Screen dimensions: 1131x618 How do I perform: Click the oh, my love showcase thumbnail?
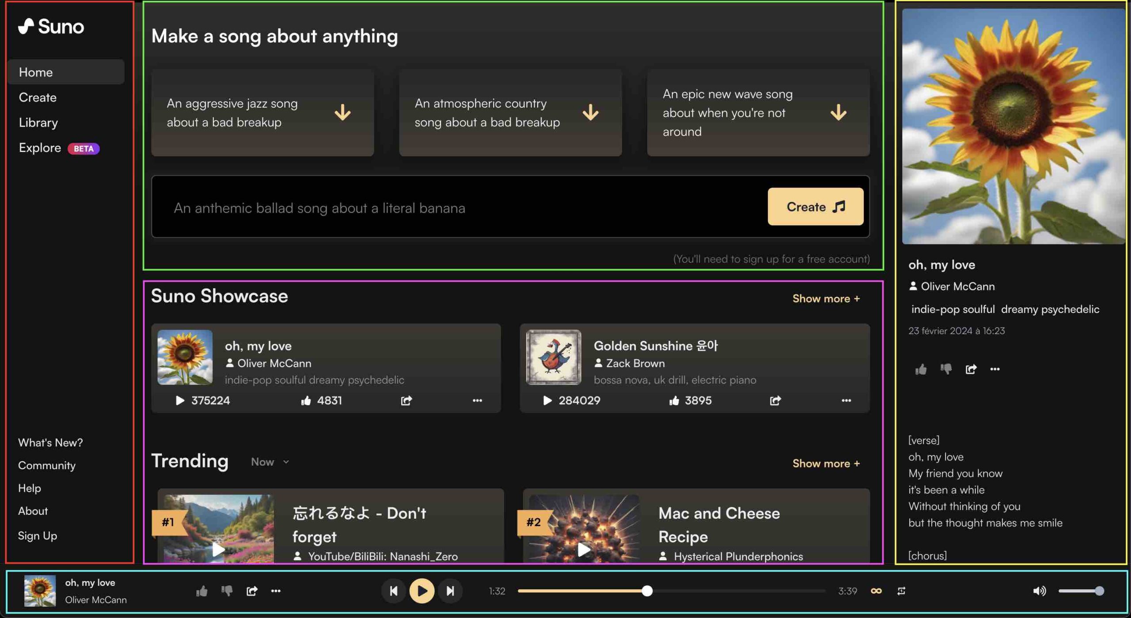tap(185, 357)
